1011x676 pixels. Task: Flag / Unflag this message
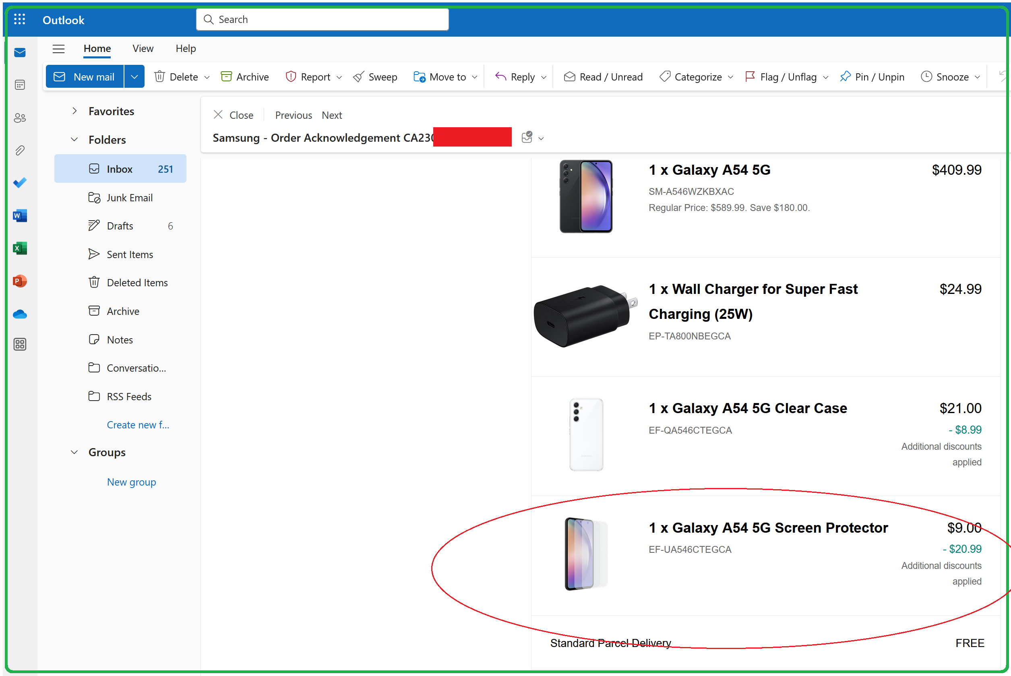(781, 77)
